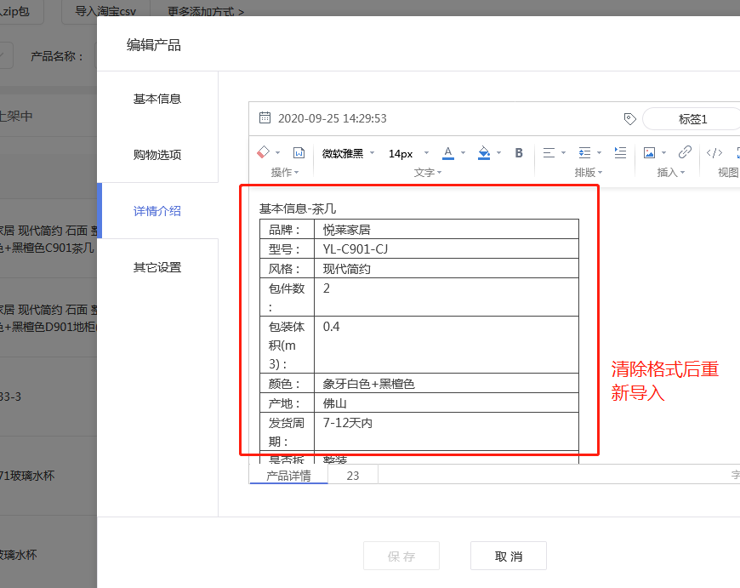The image size is (740, 588).
Task: Click the indent icon
Action: 620,153
